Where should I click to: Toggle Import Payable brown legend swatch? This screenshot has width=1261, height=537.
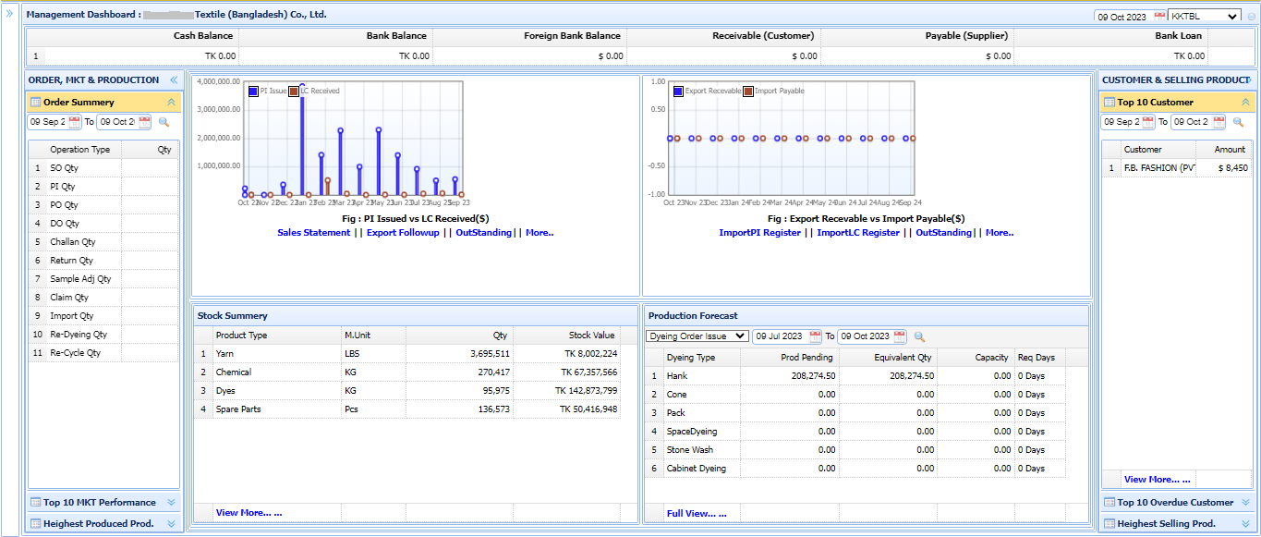coord(749,92)
